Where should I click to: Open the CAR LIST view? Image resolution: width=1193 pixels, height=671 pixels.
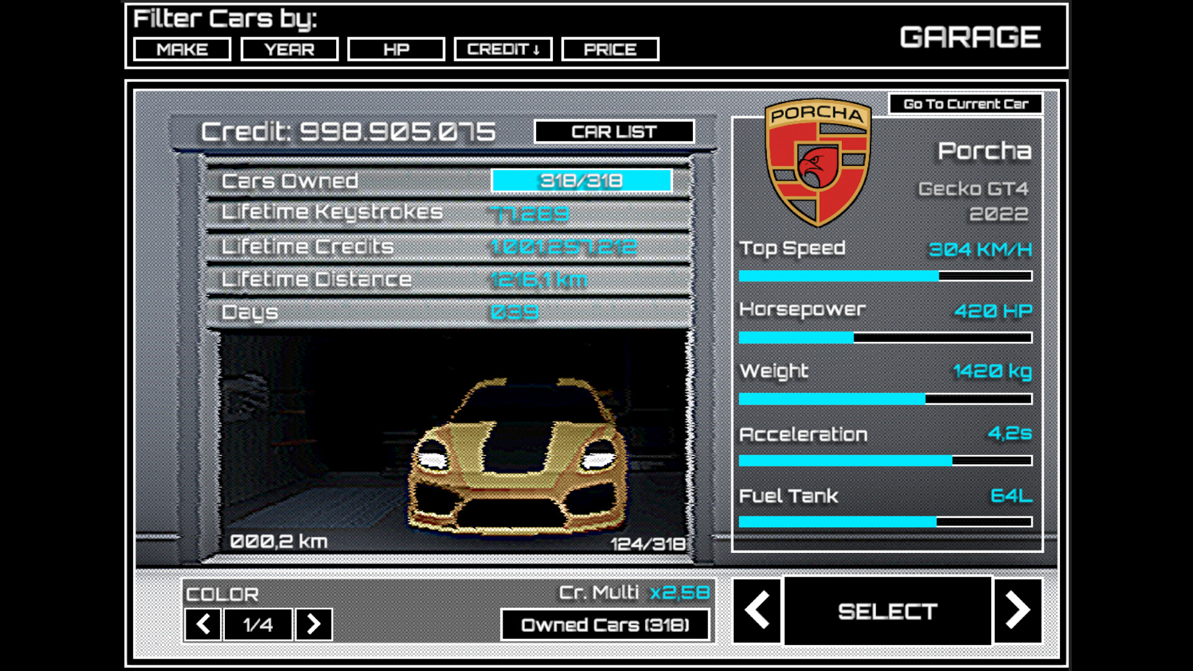point(614,131)
